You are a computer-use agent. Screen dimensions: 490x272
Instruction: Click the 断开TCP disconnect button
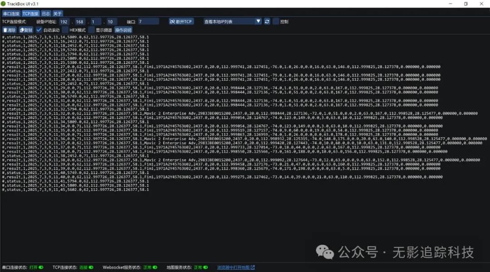pos(181,21)
